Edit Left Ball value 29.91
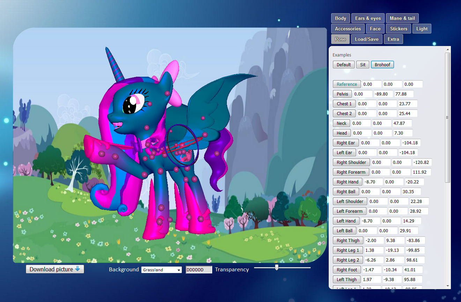This screenshot has width=461, height=302. tap(408, 231)
